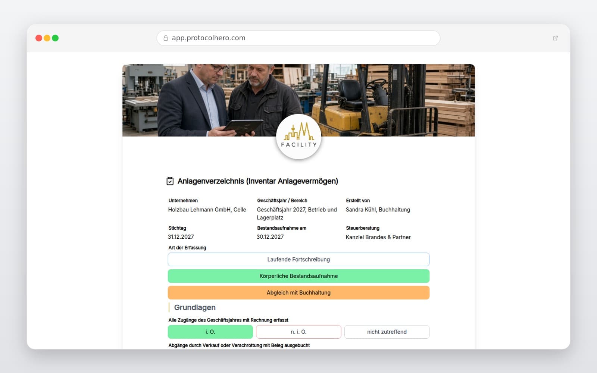This screenshot has height=373, width=597.
Task: Click the red window close dot
Action: pos(39,38)
